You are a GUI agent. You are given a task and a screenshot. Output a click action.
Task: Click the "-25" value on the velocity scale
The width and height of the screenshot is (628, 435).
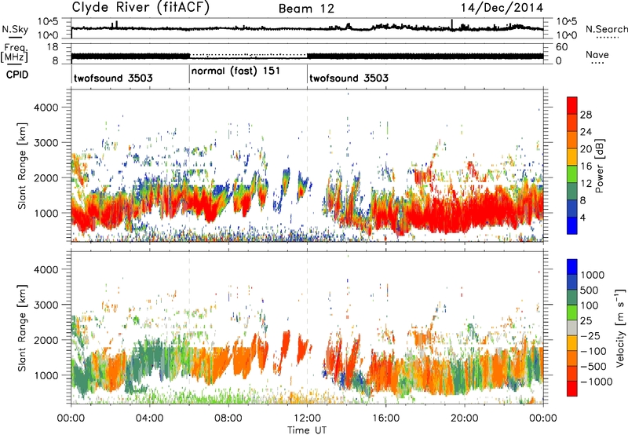(590, 336)
